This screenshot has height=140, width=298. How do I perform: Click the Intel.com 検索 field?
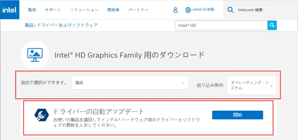pos(250,10)
